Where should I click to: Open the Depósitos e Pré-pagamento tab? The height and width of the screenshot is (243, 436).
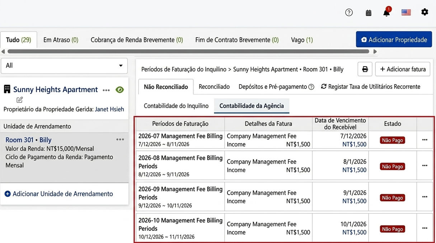tap(273, 87)
